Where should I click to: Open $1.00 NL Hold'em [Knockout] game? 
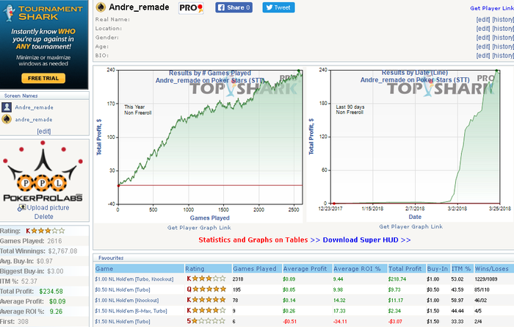click(127, 301)
